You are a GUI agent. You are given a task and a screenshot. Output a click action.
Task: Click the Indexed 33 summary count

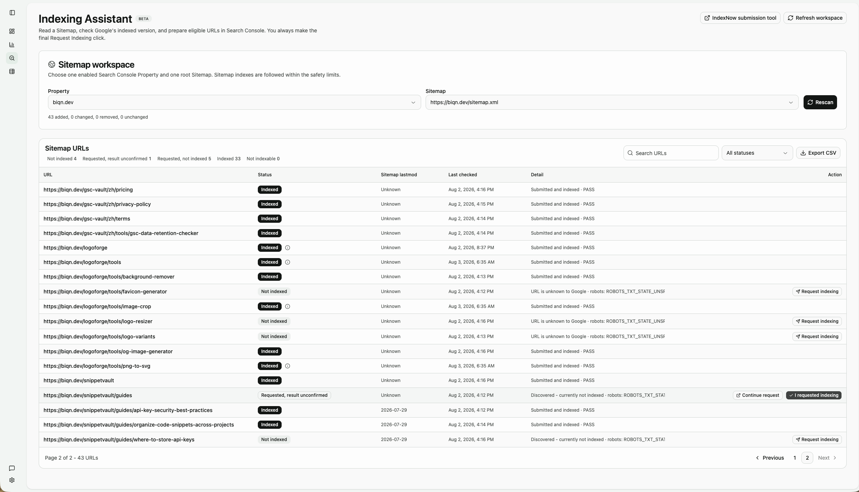point(229,159)
